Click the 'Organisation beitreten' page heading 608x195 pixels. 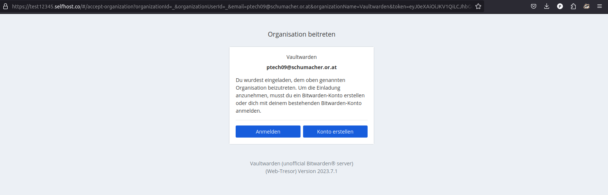[x=301, y=34]
